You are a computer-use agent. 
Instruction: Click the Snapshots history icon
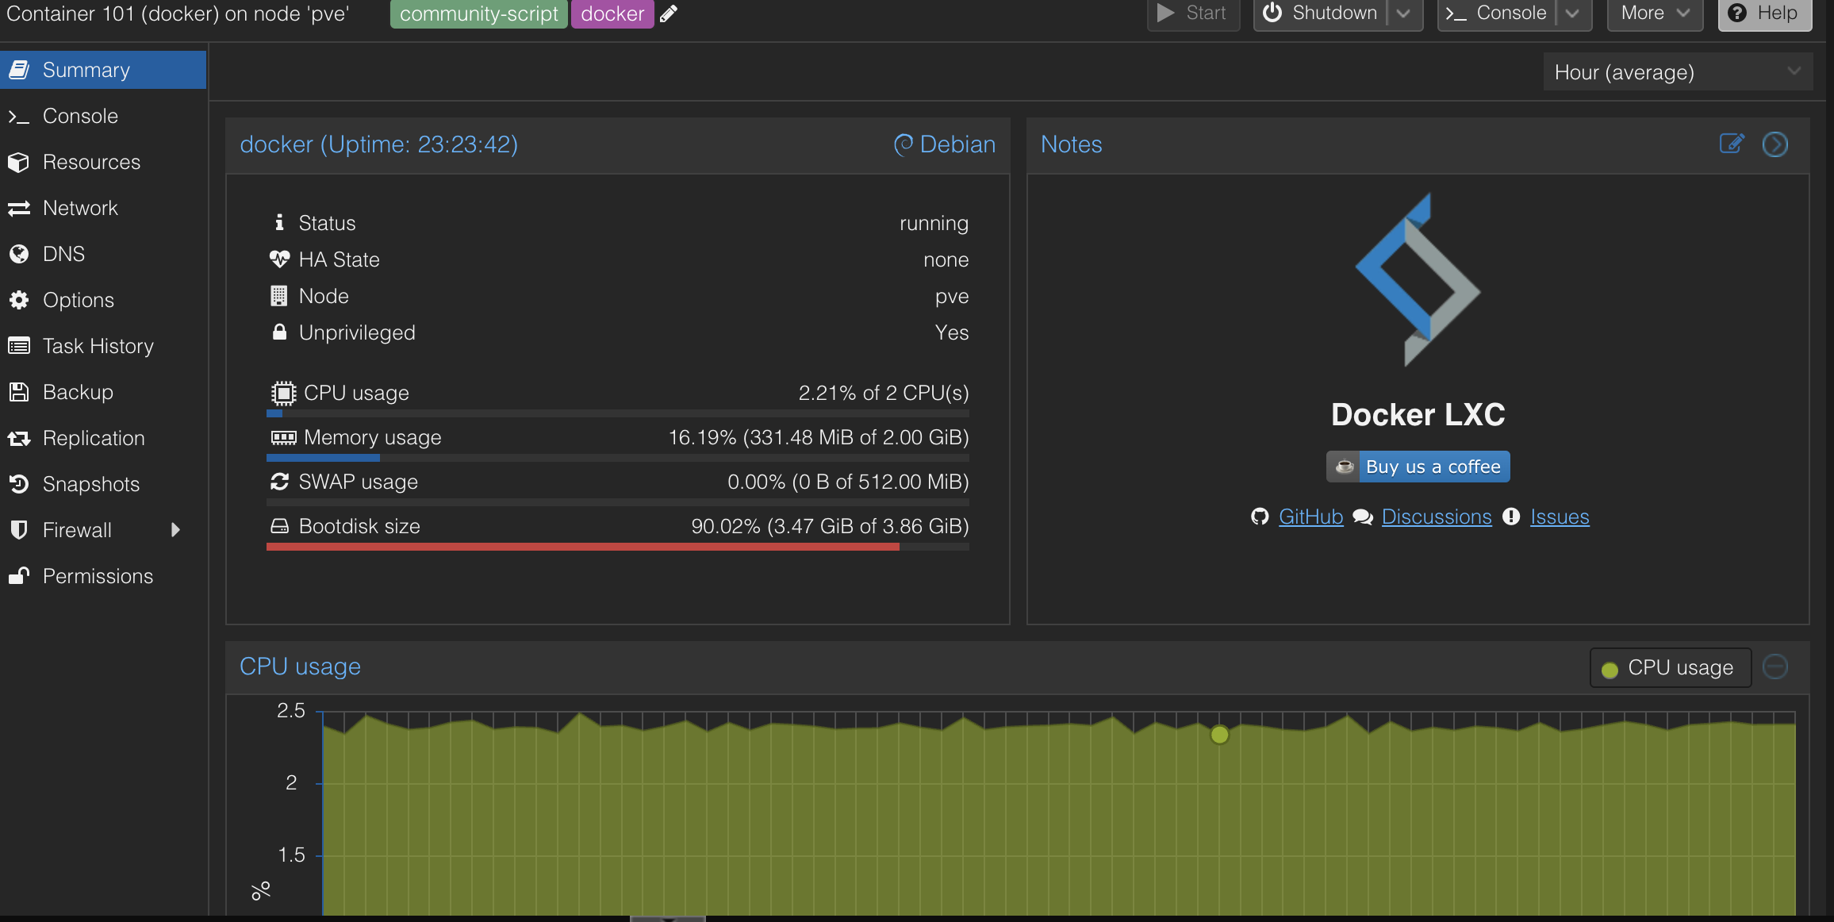[19, 484]
